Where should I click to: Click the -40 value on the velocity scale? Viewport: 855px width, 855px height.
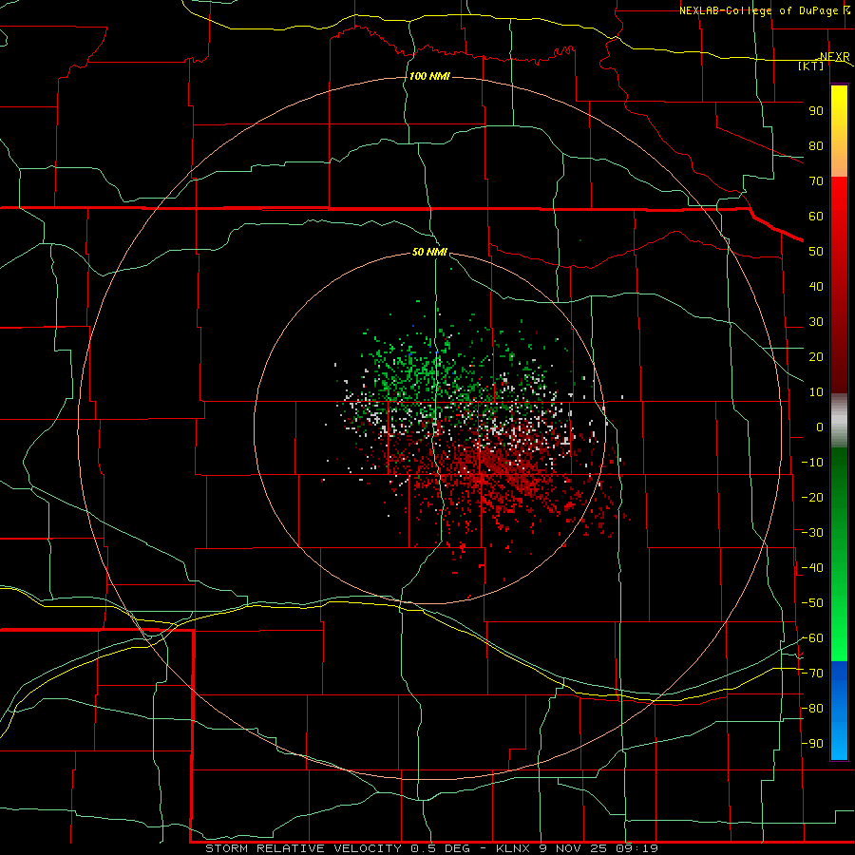click(812, 568)
